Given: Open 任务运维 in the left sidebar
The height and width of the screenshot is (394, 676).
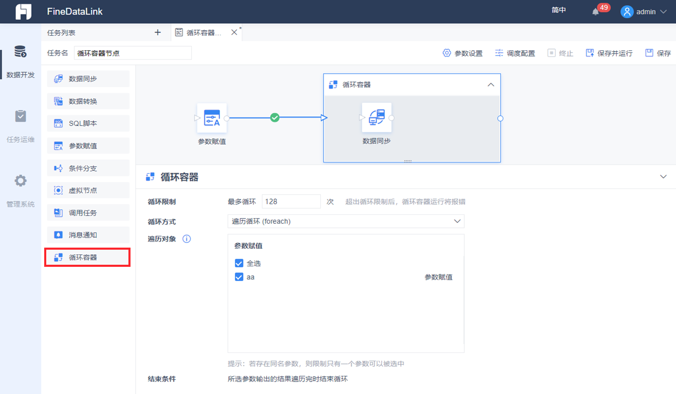Looking at the screenshot, I should pyautogui.click(x=20, y=127).
